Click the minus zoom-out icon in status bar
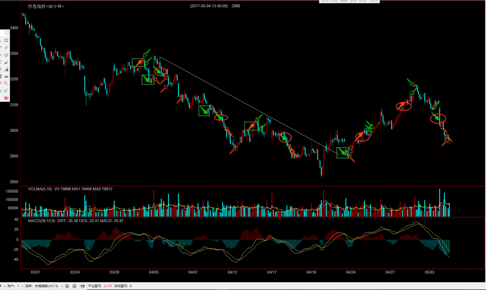This screenshot has height=290, width=486. pos(67,286)
